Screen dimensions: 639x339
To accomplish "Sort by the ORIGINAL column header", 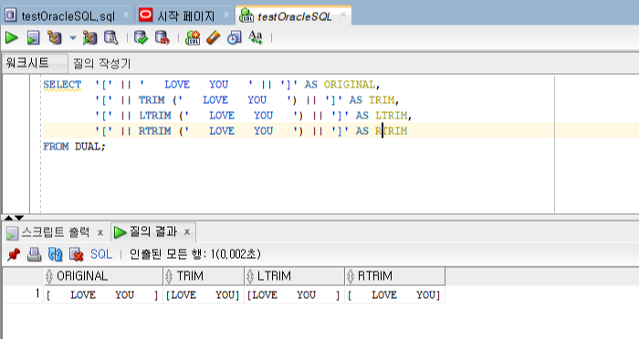I will pyautogui.click(x=103, y=276).
